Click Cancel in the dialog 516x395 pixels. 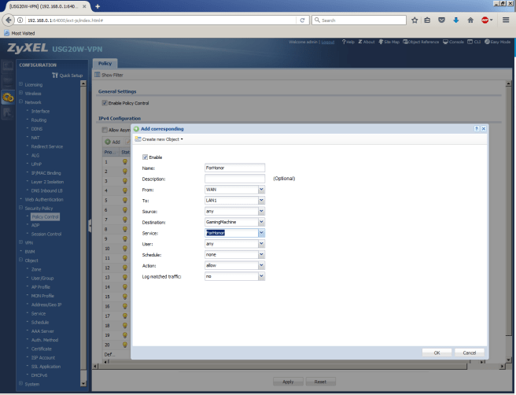click(470, 353)
